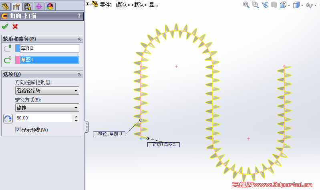
Task: Open the 旋转 define-by dropdown
Action: [x=47, y=108]
